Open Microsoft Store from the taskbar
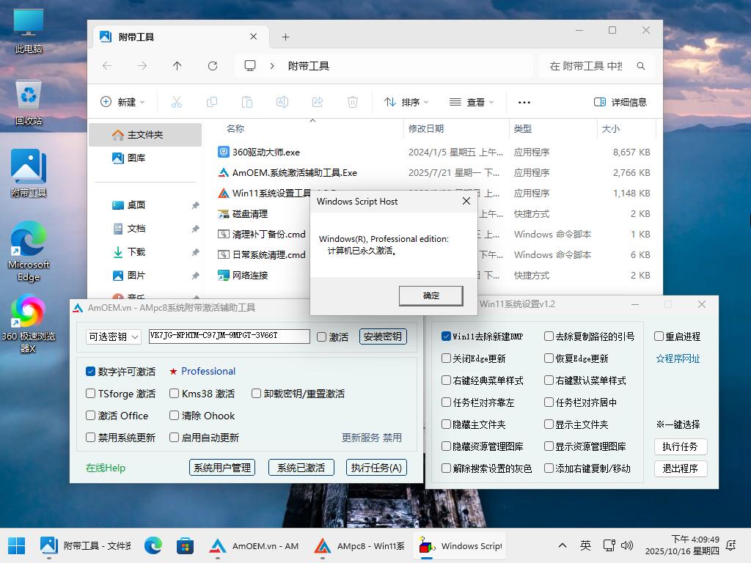 coord(185,545)
